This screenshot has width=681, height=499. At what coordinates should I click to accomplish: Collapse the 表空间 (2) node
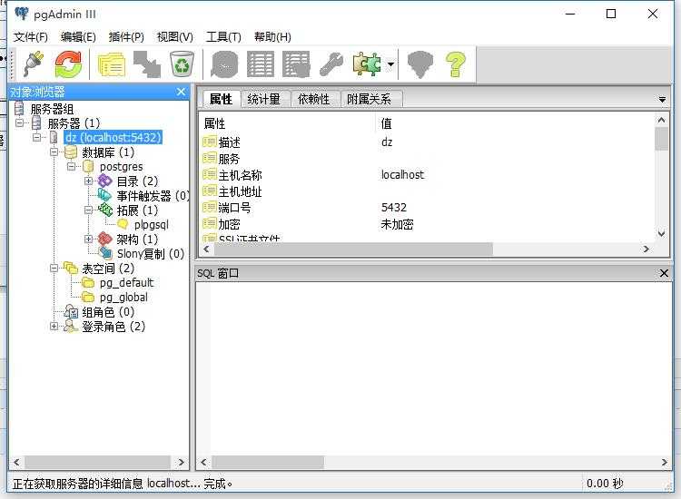[x=54, y=269]
